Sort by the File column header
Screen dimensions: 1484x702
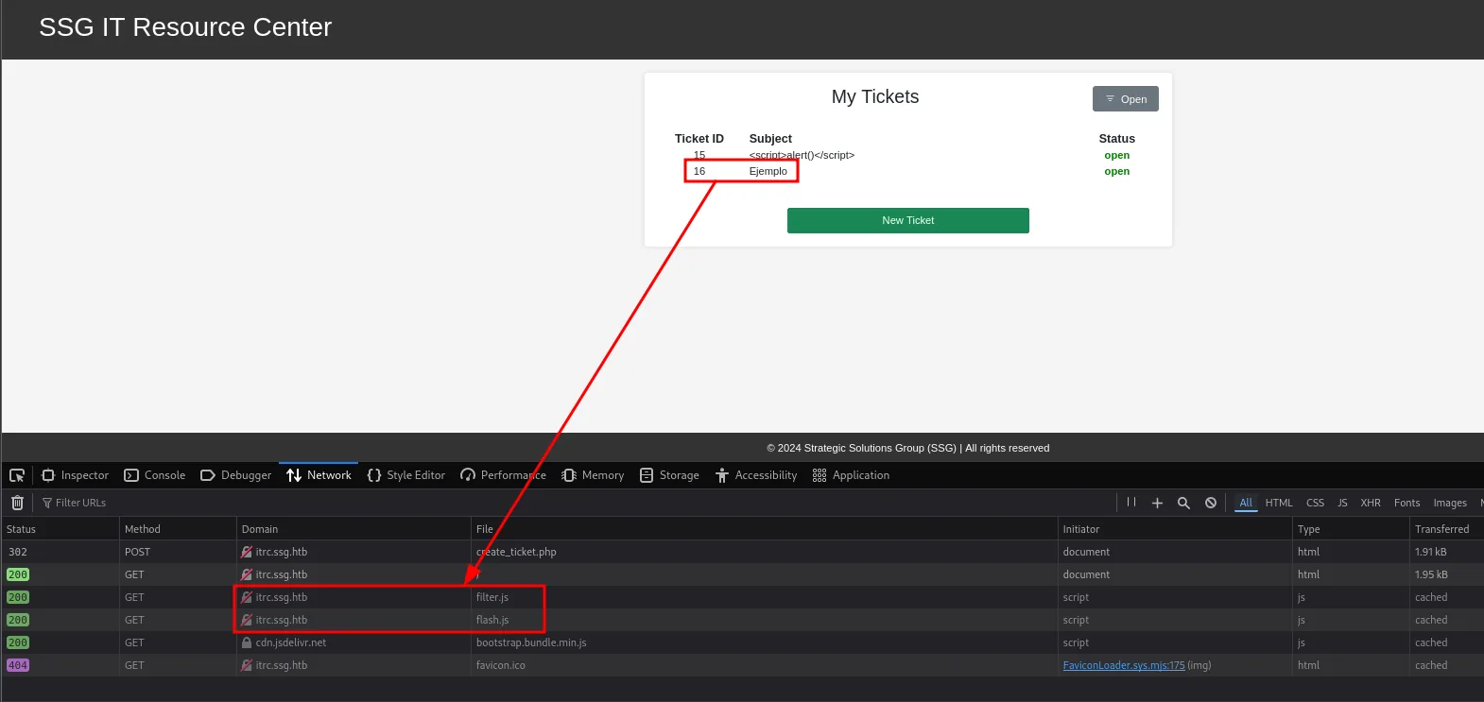tap(765, 529)
